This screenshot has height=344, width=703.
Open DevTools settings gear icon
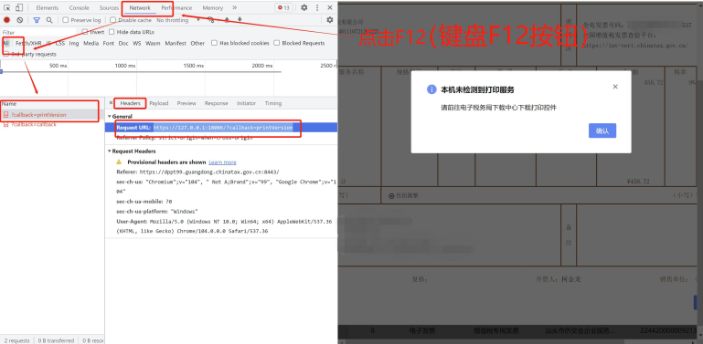pos(304,7)
